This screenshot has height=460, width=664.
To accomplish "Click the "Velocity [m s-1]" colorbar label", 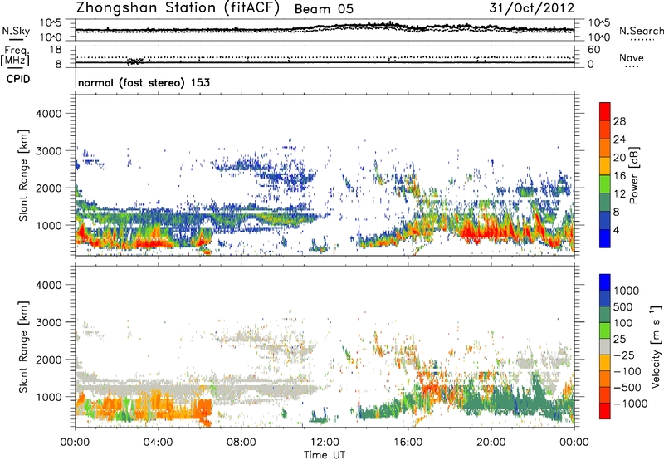I will (x=656, y=346).
